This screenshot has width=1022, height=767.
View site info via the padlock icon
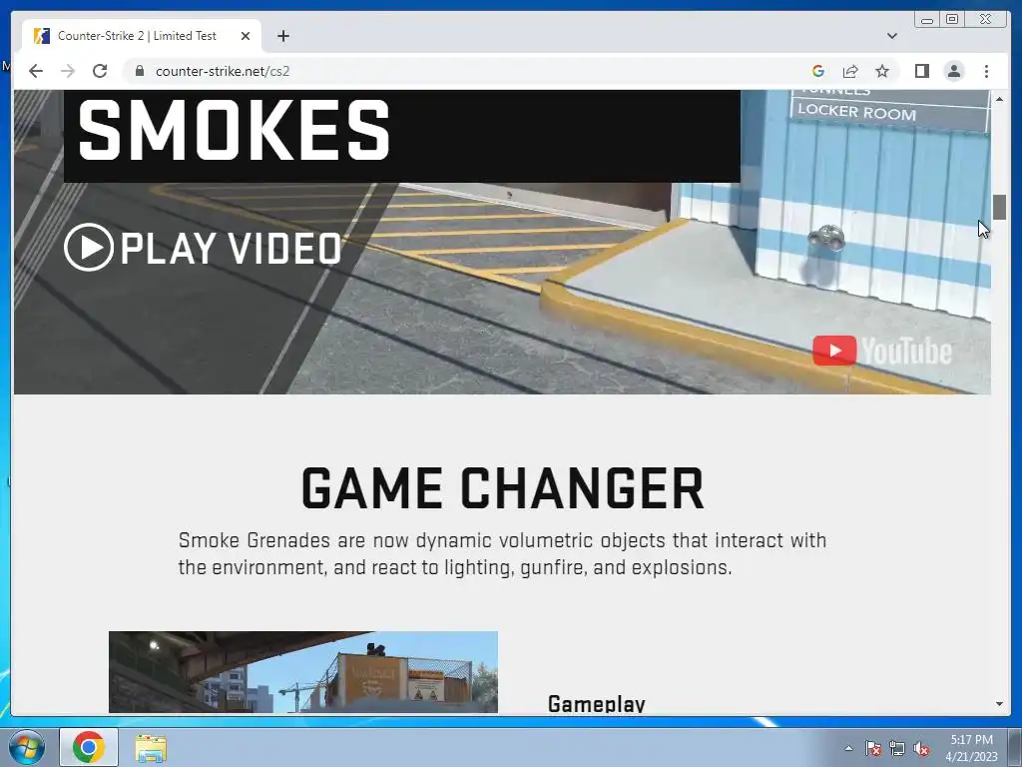[x=139, y=71]
